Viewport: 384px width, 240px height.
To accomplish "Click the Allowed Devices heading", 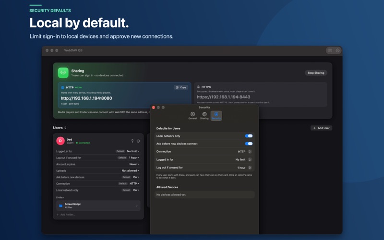I will pyautogui.click(x=167, y=187).
